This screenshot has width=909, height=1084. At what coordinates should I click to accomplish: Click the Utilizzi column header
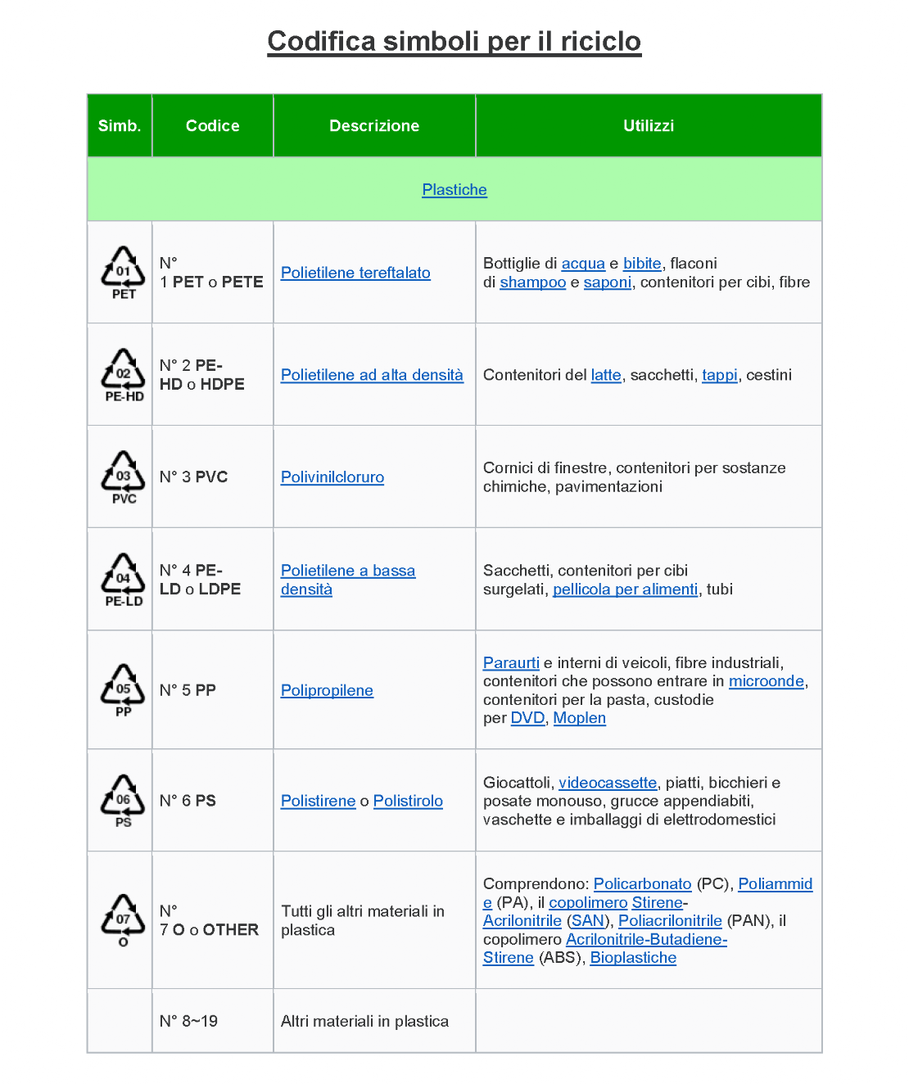(x=649, y=126)
